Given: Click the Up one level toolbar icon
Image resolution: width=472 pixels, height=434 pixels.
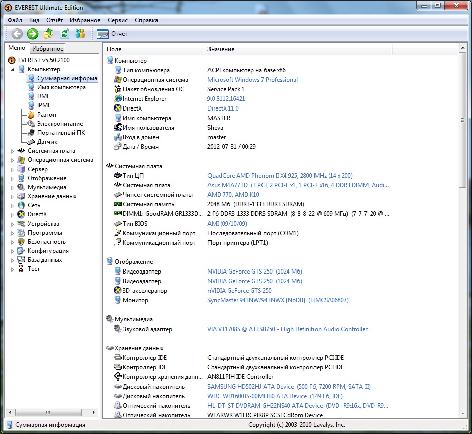Looking at the screenshot, I should pyautogui.click(x=48, y=34).
